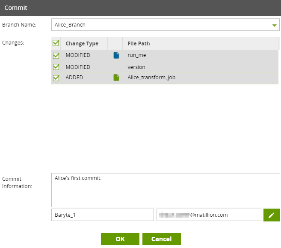Click MODIFIED cell in the version row

[78, 67]
